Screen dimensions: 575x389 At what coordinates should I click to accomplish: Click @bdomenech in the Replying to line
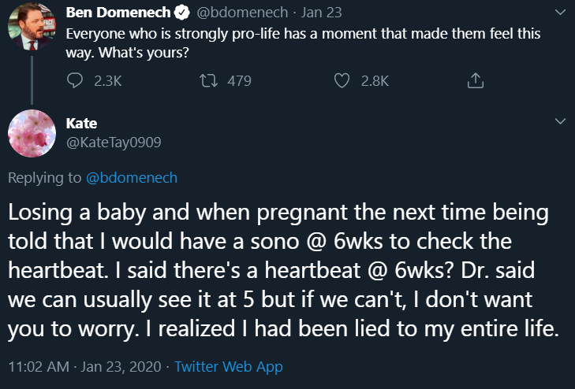(x=133, y=178)
